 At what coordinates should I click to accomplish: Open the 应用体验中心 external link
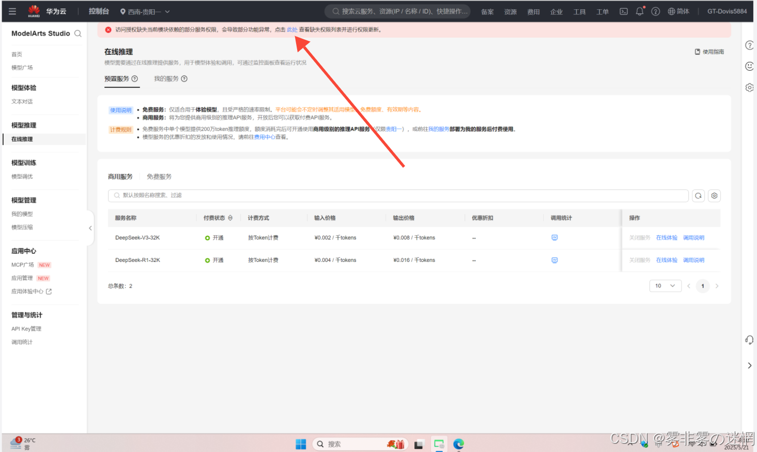point(32,291)
